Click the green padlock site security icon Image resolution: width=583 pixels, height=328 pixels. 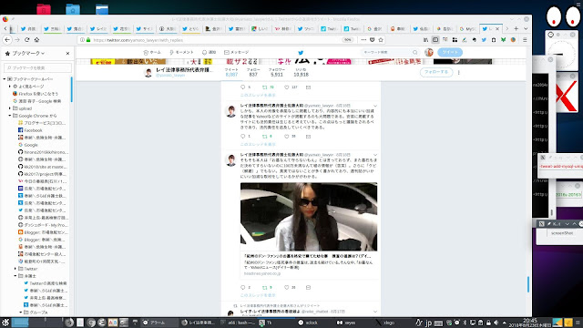tap(88, 40)
